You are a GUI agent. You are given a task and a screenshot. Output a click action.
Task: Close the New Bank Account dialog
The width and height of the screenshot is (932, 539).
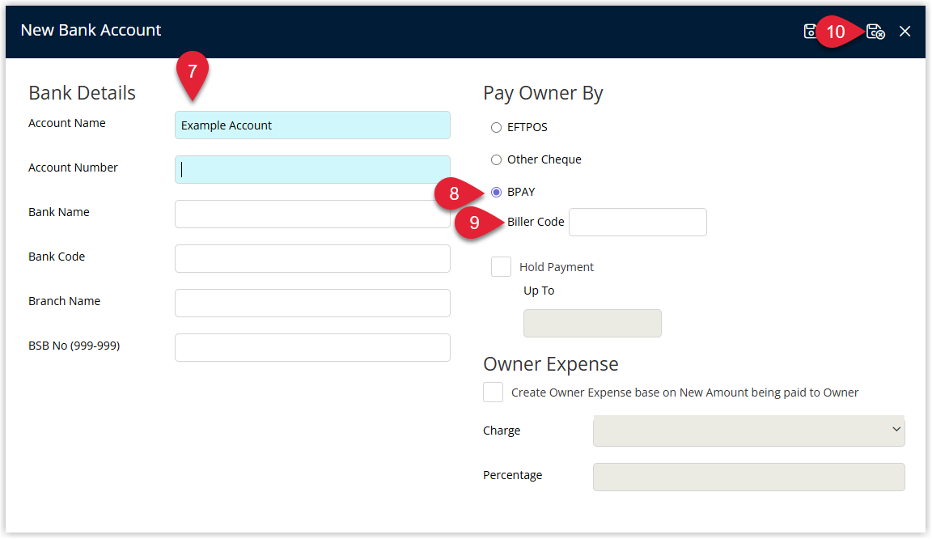(x=904, y=31)
